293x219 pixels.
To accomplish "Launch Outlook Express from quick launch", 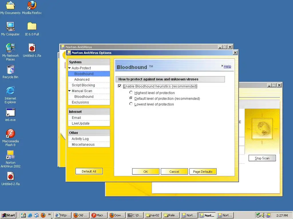I will [36, 215].
